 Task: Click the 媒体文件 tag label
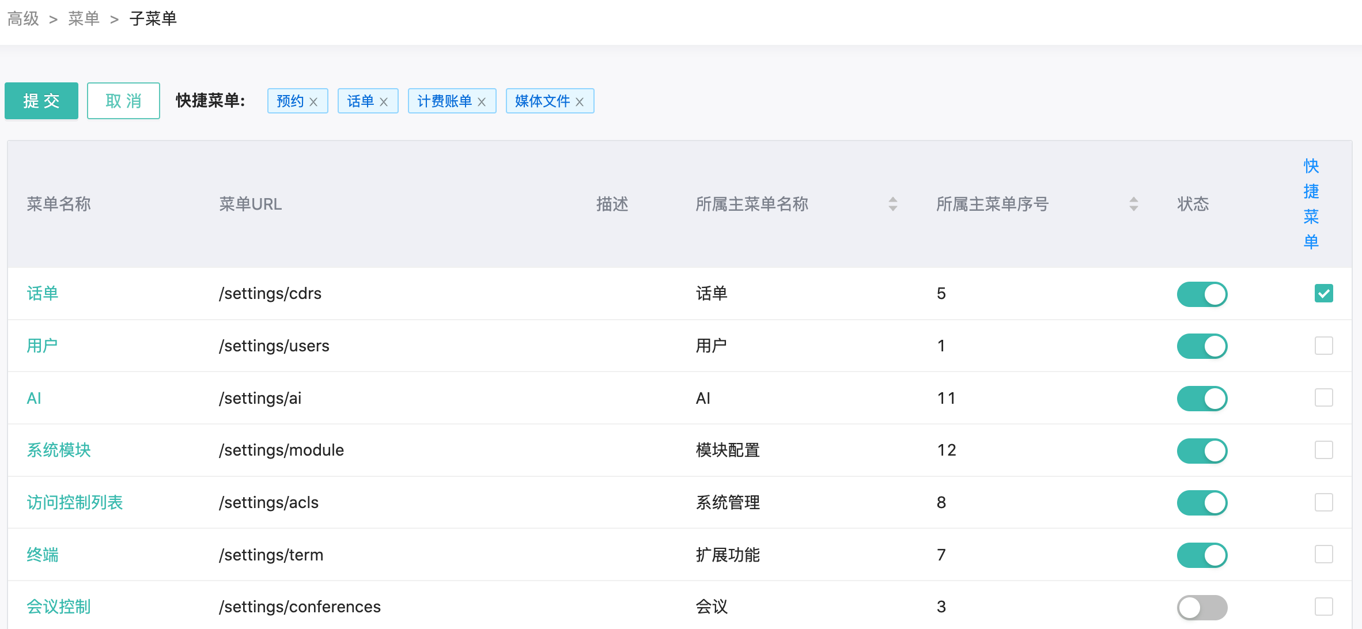coord(542,101)
